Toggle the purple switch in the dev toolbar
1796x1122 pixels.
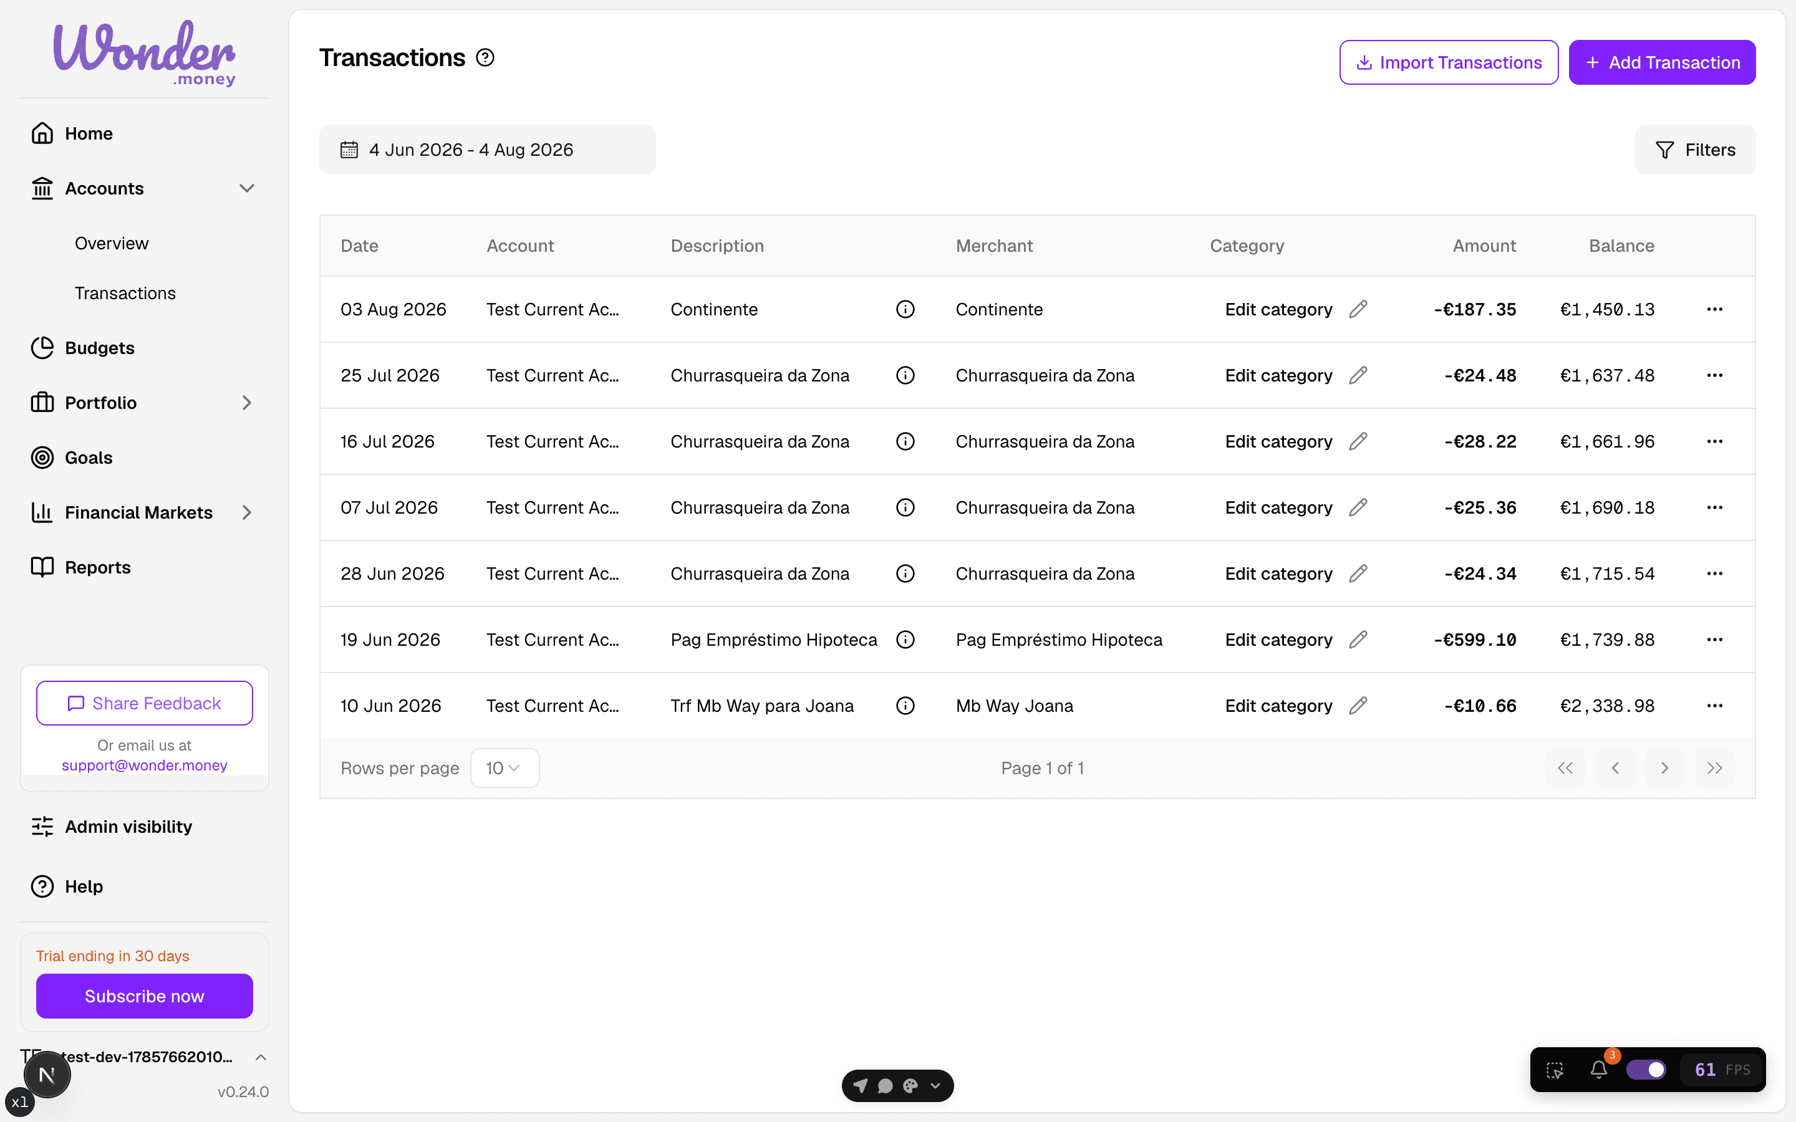point(1646,1069)
